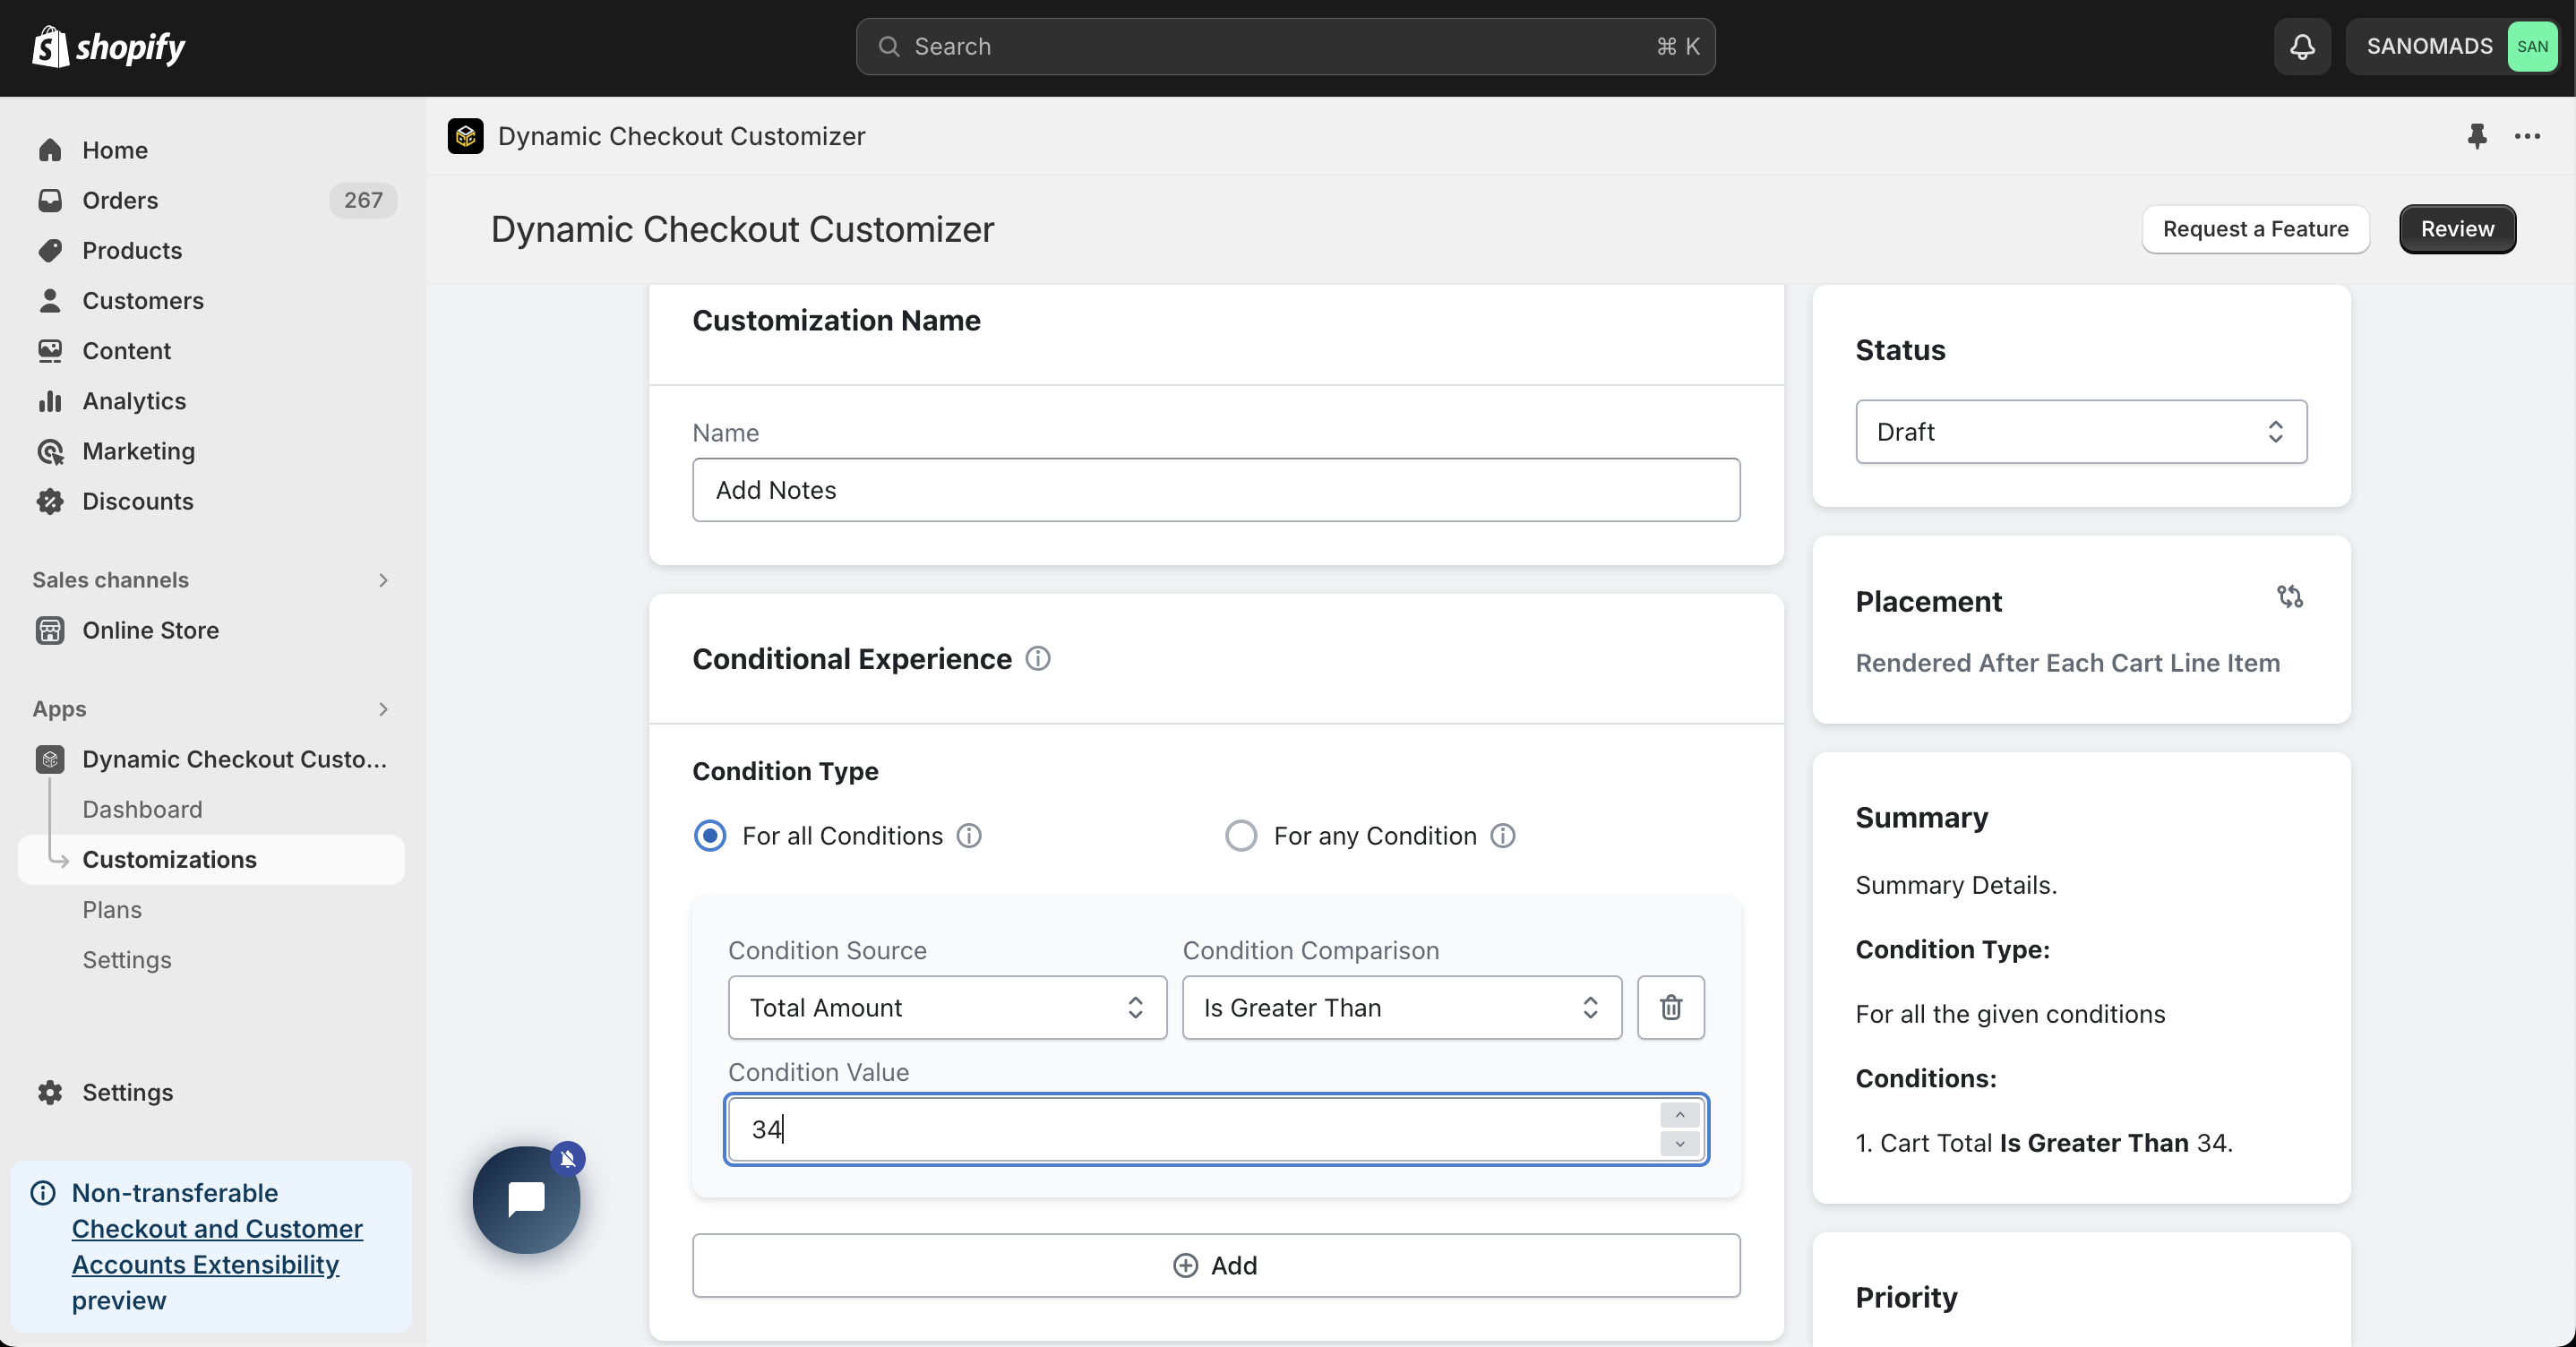
Task: Click the sidebar Settings gear icon
Action: [x=50, y=1092]
